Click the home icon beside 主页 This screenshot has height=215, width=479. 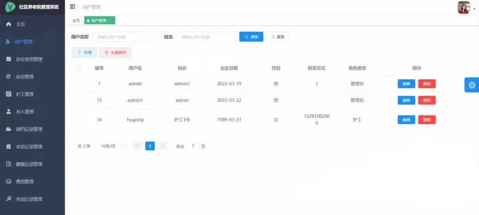pos(8,24)
